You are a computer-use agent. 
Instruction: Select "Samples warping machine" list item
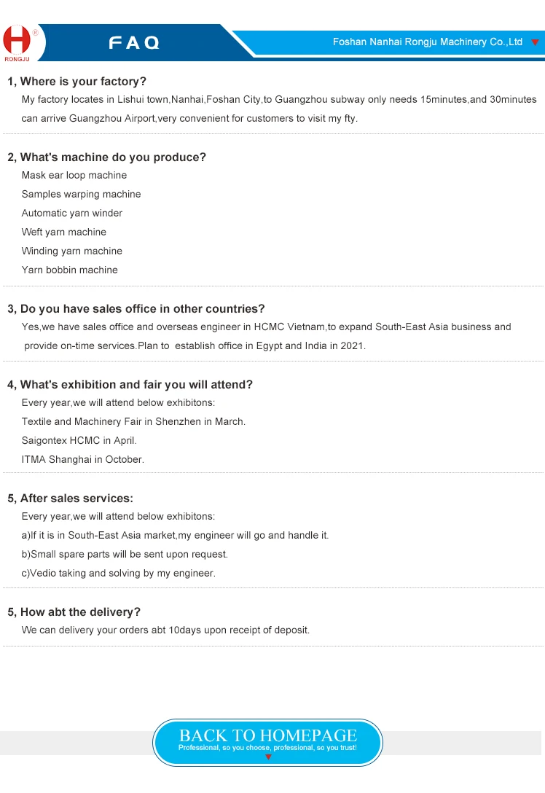coord(82,194)
